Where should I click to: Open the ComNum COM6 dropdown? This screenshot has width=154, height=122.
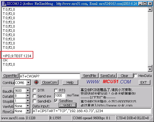(28, 83)
